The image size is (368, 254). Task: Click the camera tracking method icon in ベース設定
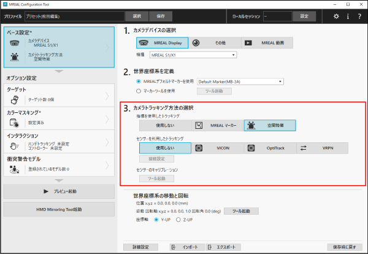click(x=15, y=57)
